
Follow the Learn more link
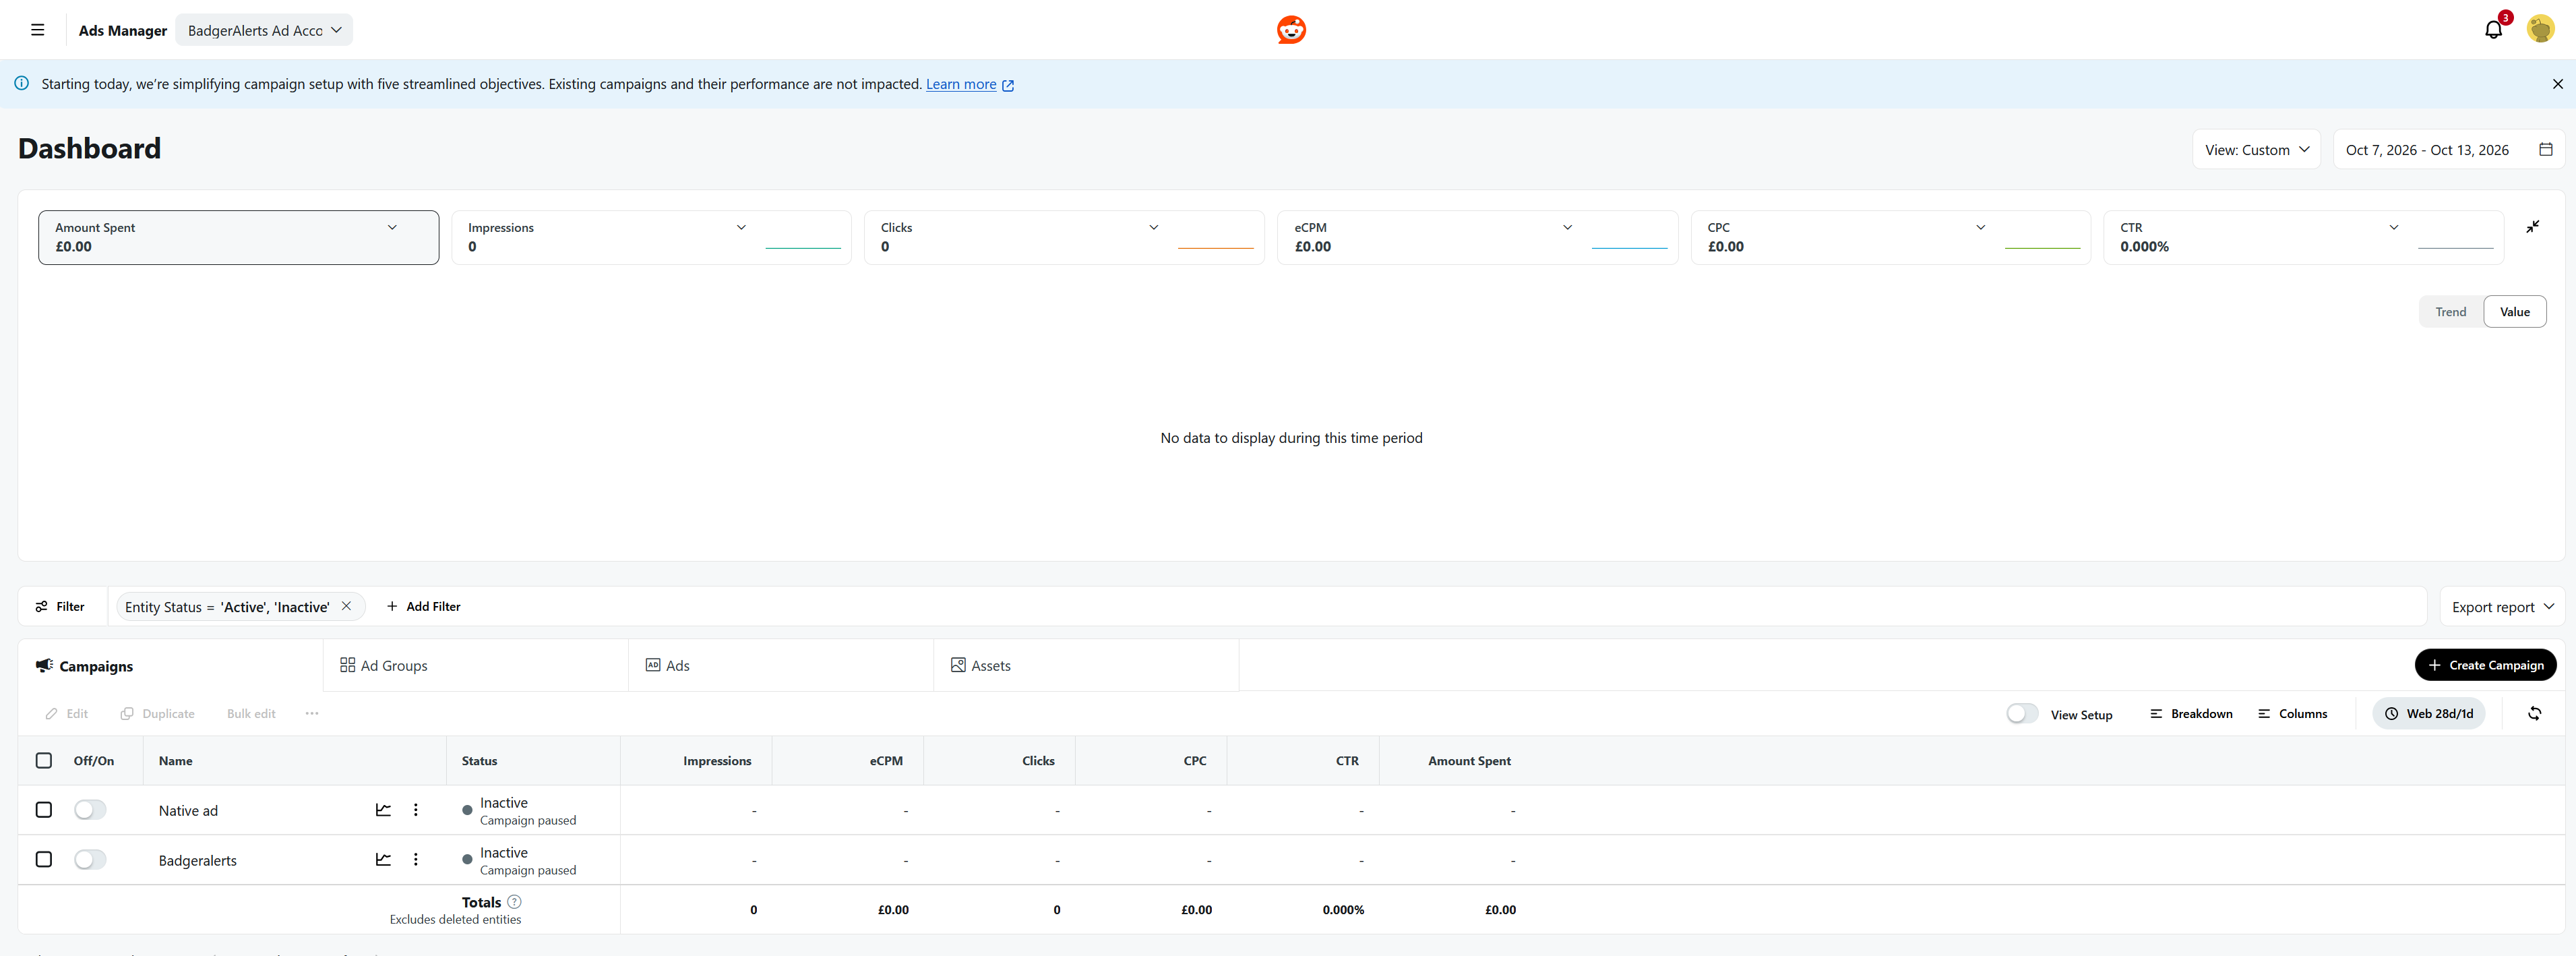961,84
